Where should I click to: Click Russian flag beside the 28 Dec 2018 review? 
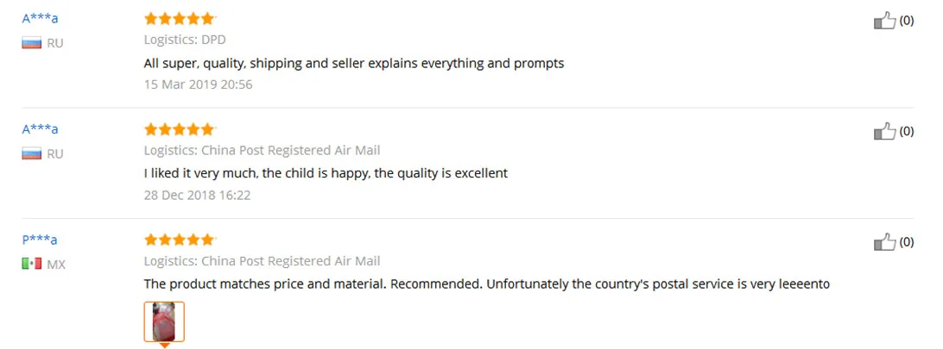point(32,154)
